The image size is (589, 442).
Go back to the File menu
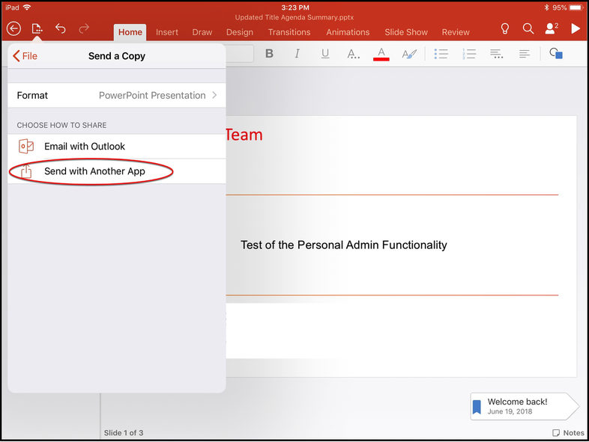(25, 56)
